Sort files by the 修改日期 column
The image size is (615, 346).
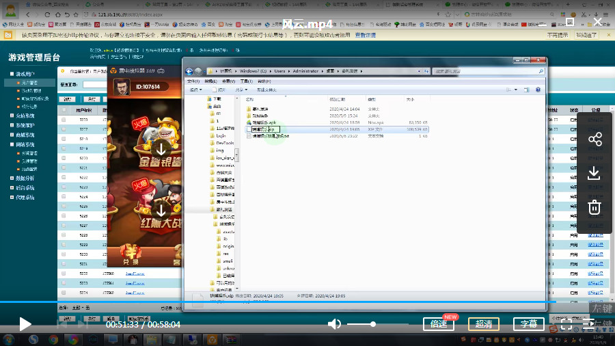click(x=337, y=100)
